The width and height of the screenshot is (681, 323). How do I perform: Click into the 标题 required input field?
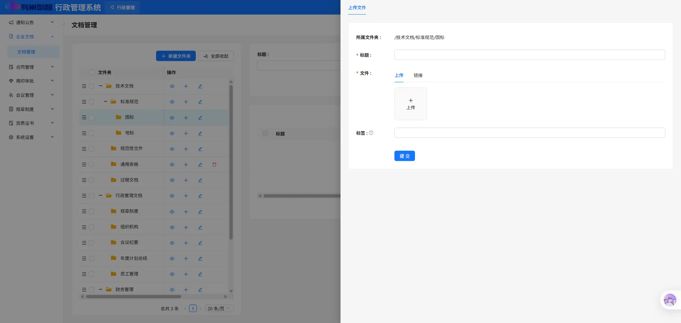530,55
